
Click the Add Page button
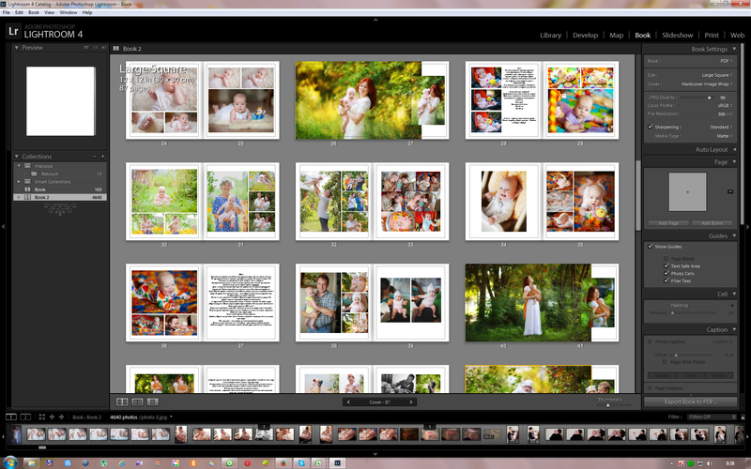coord(668,223)
